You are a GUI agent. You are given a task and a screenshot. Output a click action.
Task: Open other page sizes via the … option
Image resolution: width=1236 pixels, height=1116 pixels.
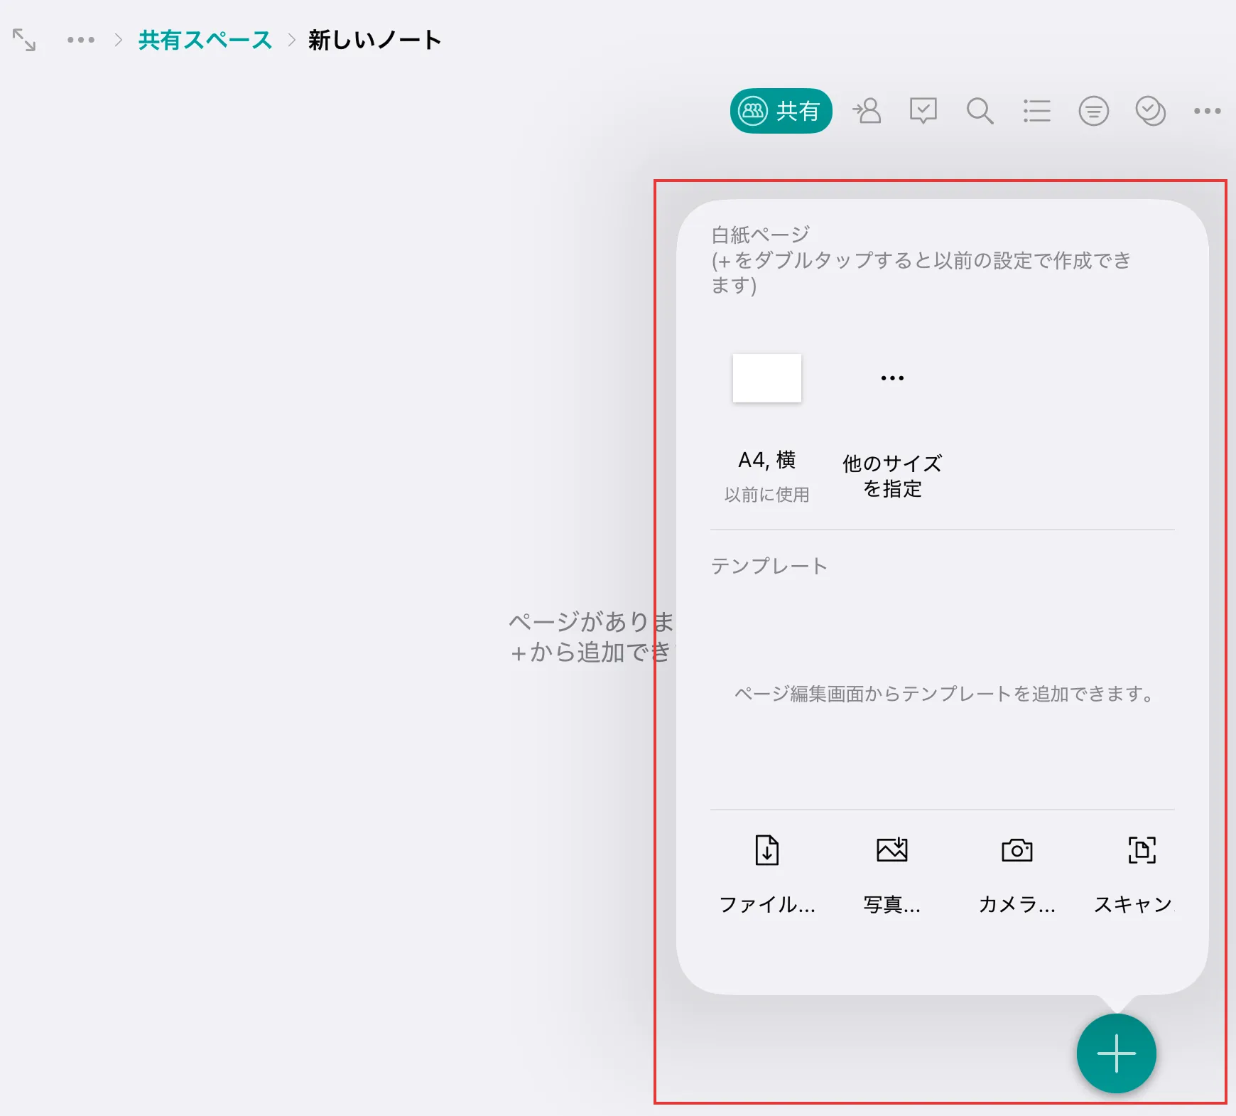891,377
